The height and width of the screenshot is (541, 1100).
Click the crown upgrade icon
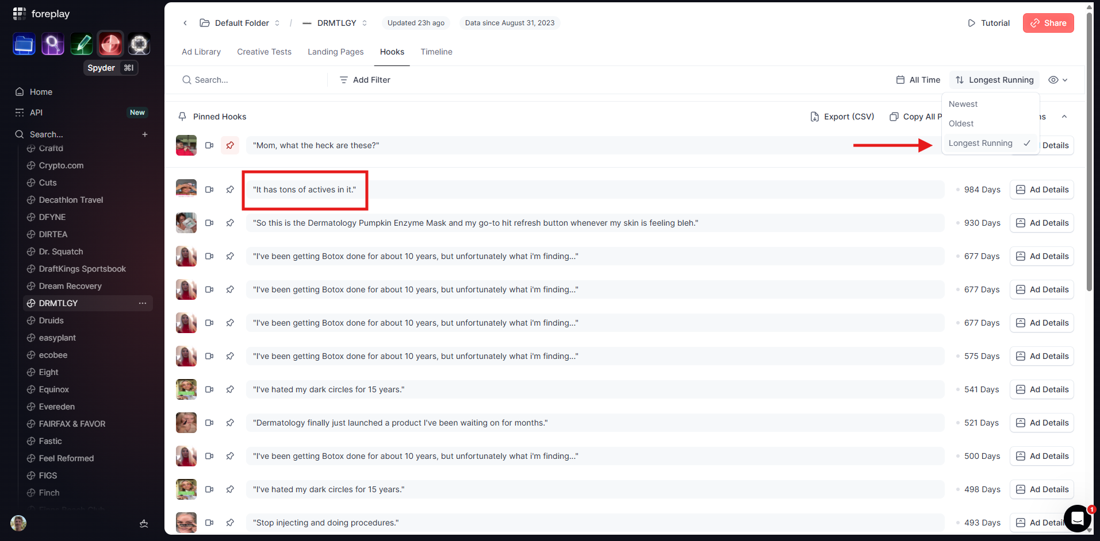pos(144,523)
